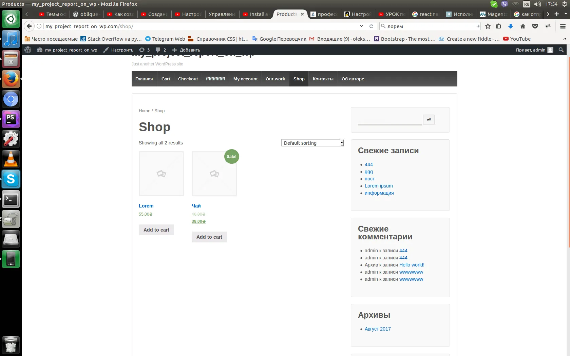This screenshot has width=570, height=356.
Task: Open the updates counter showing 3
Action: (x=144, y=50)
